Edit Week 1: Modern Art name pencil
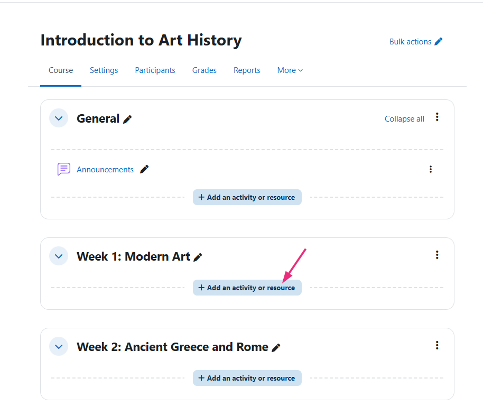This screenshot has width=483, height=415. click(198, 257)
